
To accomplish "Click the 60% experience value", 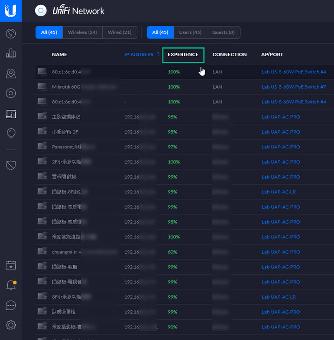I will click(173, 252).
